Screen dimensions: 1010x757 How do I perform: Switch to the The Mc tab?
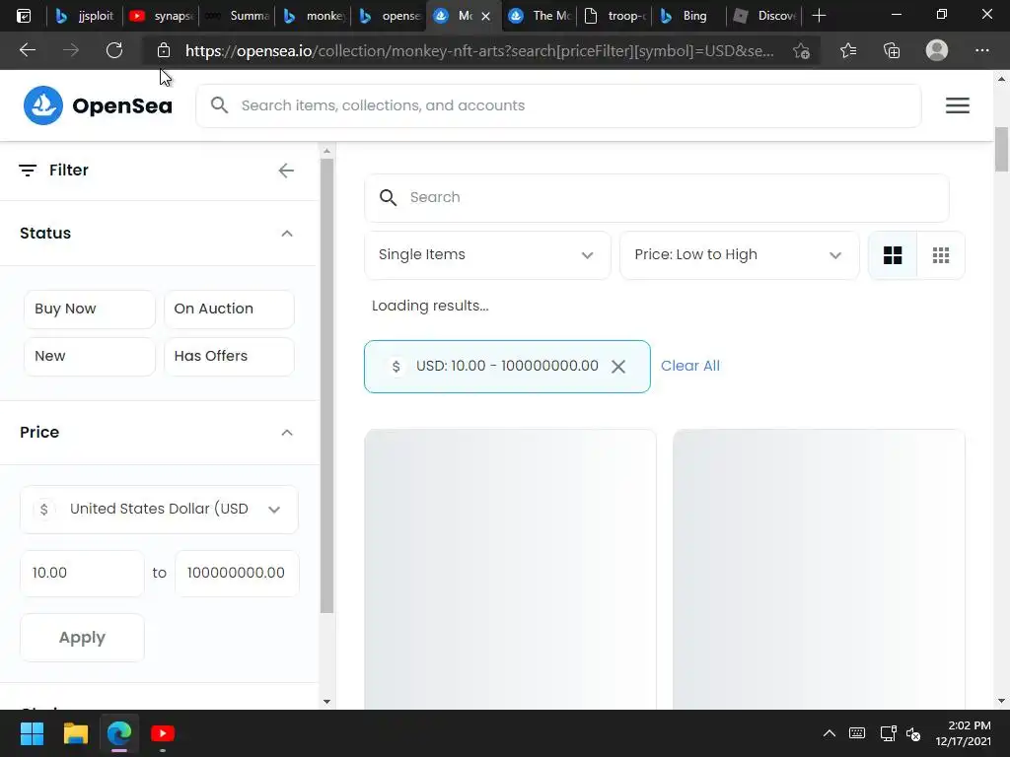click(x=541, y=16)
